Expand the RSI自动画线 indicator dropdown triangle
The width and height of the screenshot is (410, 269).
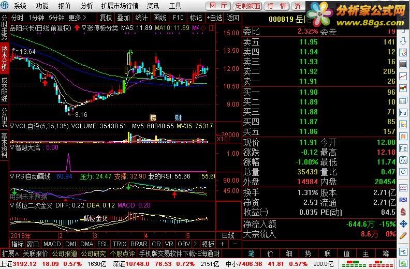coord(12,176)
